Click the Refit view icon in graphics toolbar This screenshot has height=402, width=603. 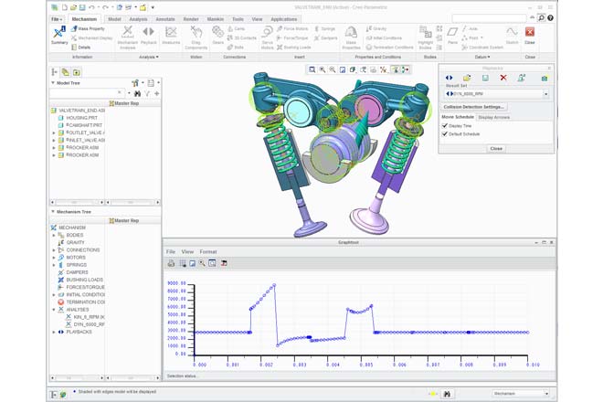point(312,69)
